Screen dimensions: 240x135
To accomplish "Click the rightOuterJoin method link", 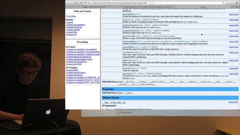I will (130, 31).
